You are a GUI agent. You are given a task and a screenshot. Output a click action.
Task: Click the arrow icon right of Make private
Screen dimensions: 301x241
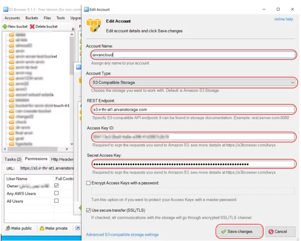(78, 228)
